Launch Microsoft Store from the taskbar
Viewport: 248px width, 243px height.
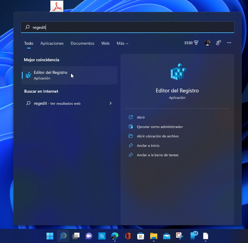point(140,236)
